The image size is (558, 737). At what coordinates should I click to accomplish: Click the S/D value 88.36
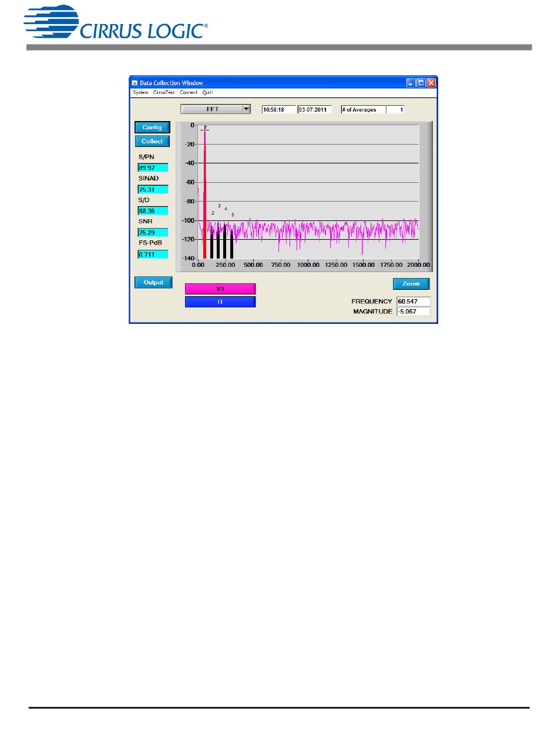pos(153,210)
